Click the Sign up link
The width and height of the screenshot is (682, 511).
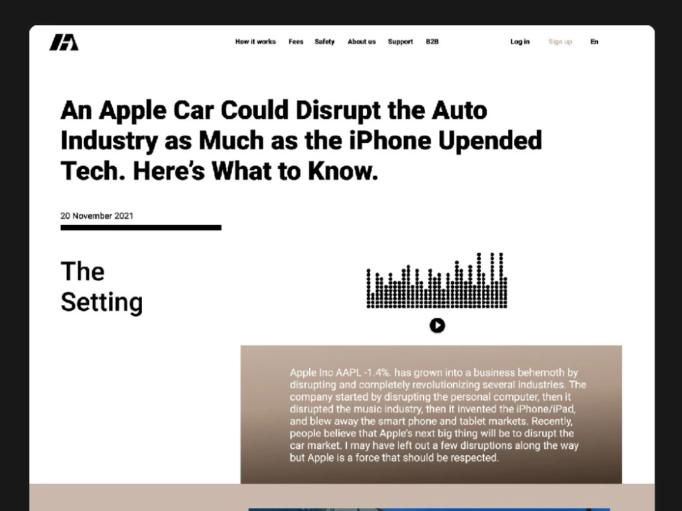click(x=560, y=42)
